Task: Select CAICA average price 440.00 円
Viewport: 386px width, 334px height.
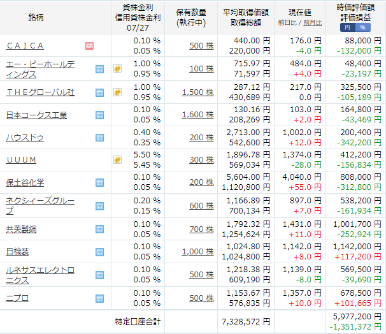Action: [x=252, y=41]
